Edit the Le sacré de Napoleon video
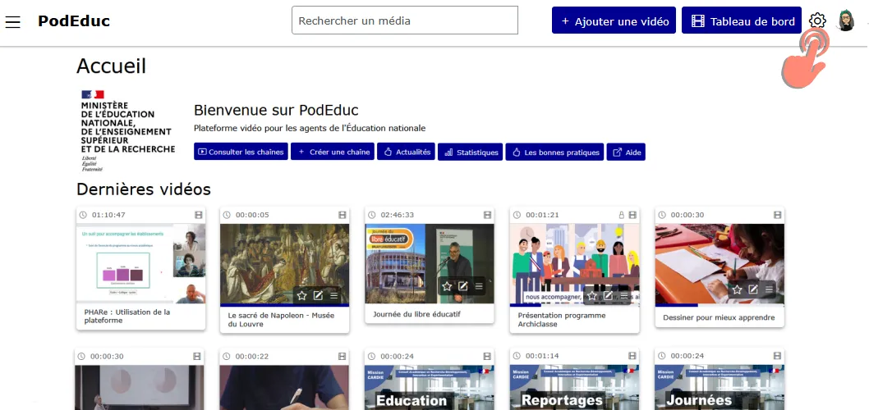Image resolution: width=869 pixels, height=410 pixels. click(318, 295)
